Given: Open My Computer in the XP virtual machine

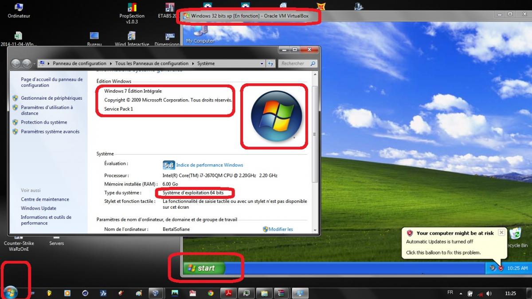Looking at the screenshot, I should pyautogui.click(x=200, y=34).
